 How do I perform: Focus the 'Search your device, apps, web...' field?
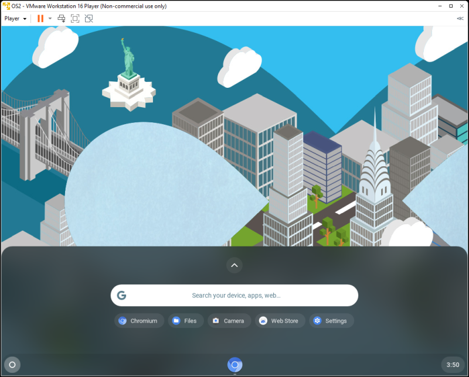235,296
